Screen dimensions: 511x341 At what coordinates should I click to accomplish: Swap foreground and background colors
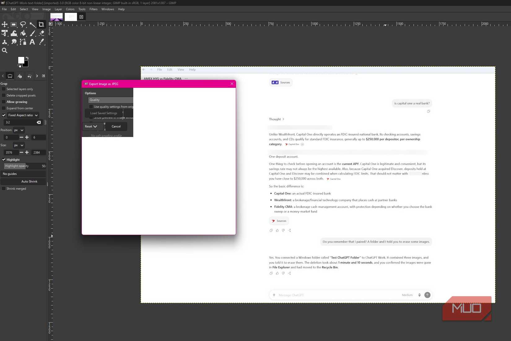coord(27,58)
